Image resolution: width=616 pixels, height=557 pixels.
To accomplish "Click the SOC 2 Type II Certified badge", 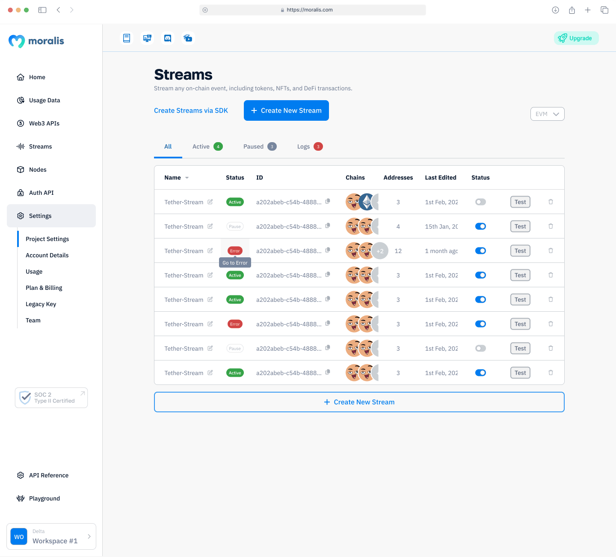I will pyautogui.click(x=51, y=398).
